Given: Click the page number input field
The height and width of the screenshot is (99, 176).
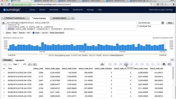Looking at the screenshot, I should (20, 64).
